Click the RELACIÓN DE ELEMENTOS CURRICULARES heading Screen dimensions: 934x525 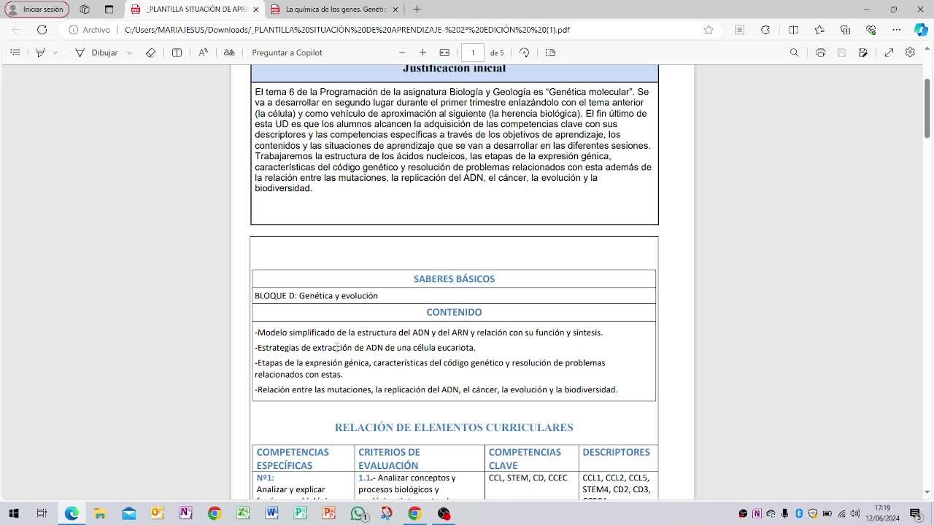(x=454, y=427)
